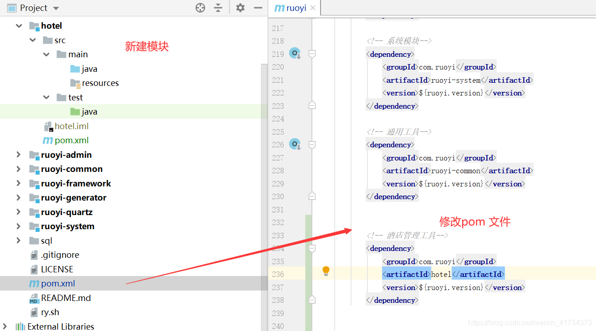Screen dimensions: 596x331
Task: Select the resources folder
Action: (x=94, y=83)
